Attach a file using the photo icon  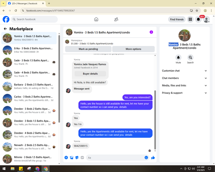tap(71, 157)
